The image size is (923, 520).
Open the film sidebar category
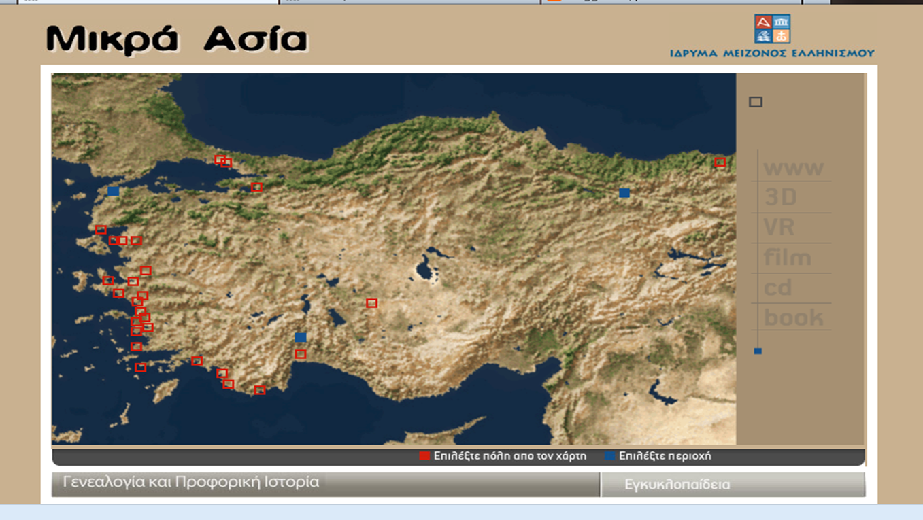[x=788, y=258]
